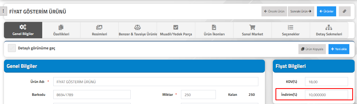
Task: Go to Sonraki Ürün
Action: point(301,11)
